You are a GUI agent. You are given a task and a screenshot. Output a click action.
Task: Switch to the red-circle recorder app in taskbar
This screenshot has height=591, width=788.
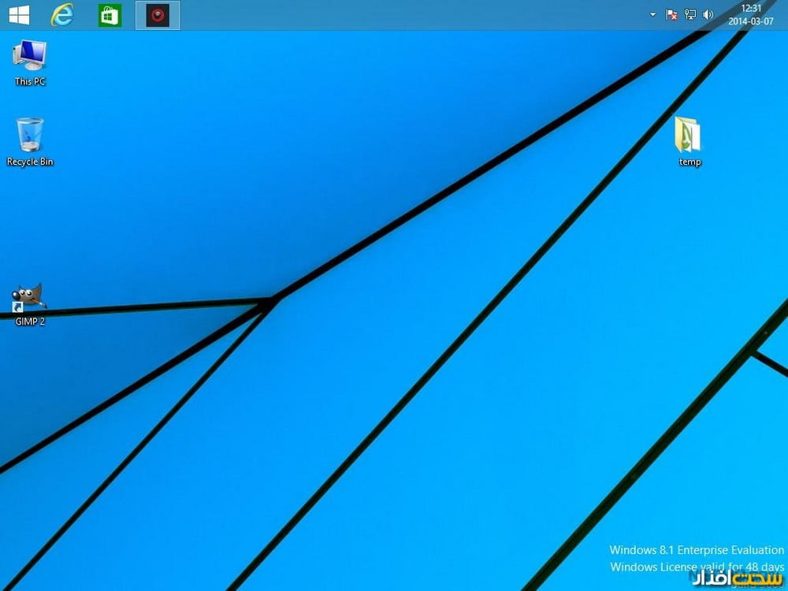coord(158,15)
